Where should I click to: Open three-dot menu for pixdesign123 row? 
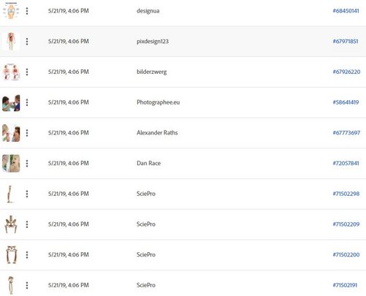pyautogui.click(x=27, y=42)
